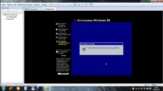Click the library search input field

pos(12,11)
